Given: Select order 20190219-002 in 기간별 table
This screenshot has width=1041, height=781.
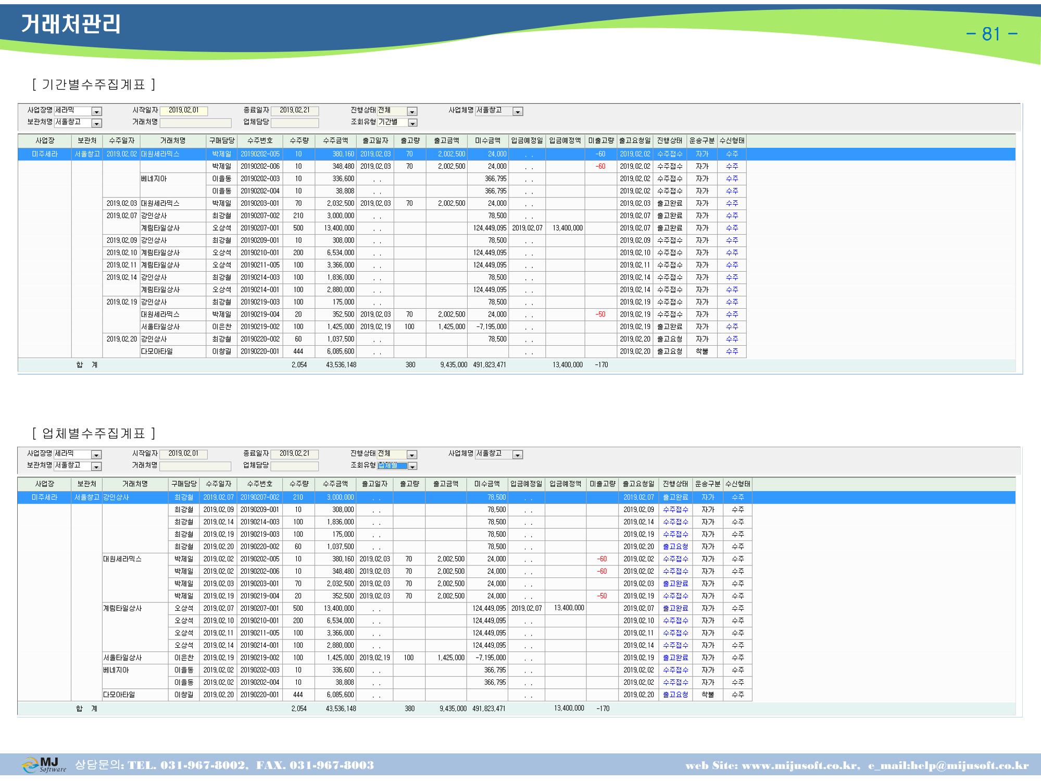Looking at the screenshot, I should 260,327.
